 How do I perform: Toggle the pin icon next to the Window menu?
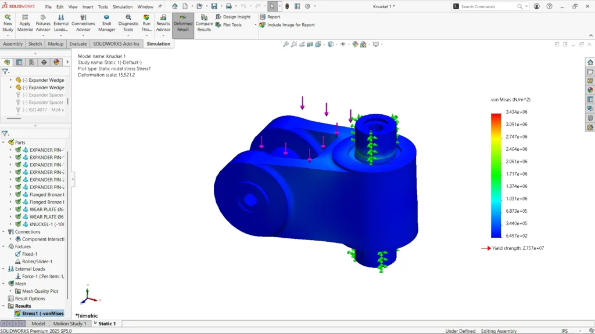tap(160, 6)
